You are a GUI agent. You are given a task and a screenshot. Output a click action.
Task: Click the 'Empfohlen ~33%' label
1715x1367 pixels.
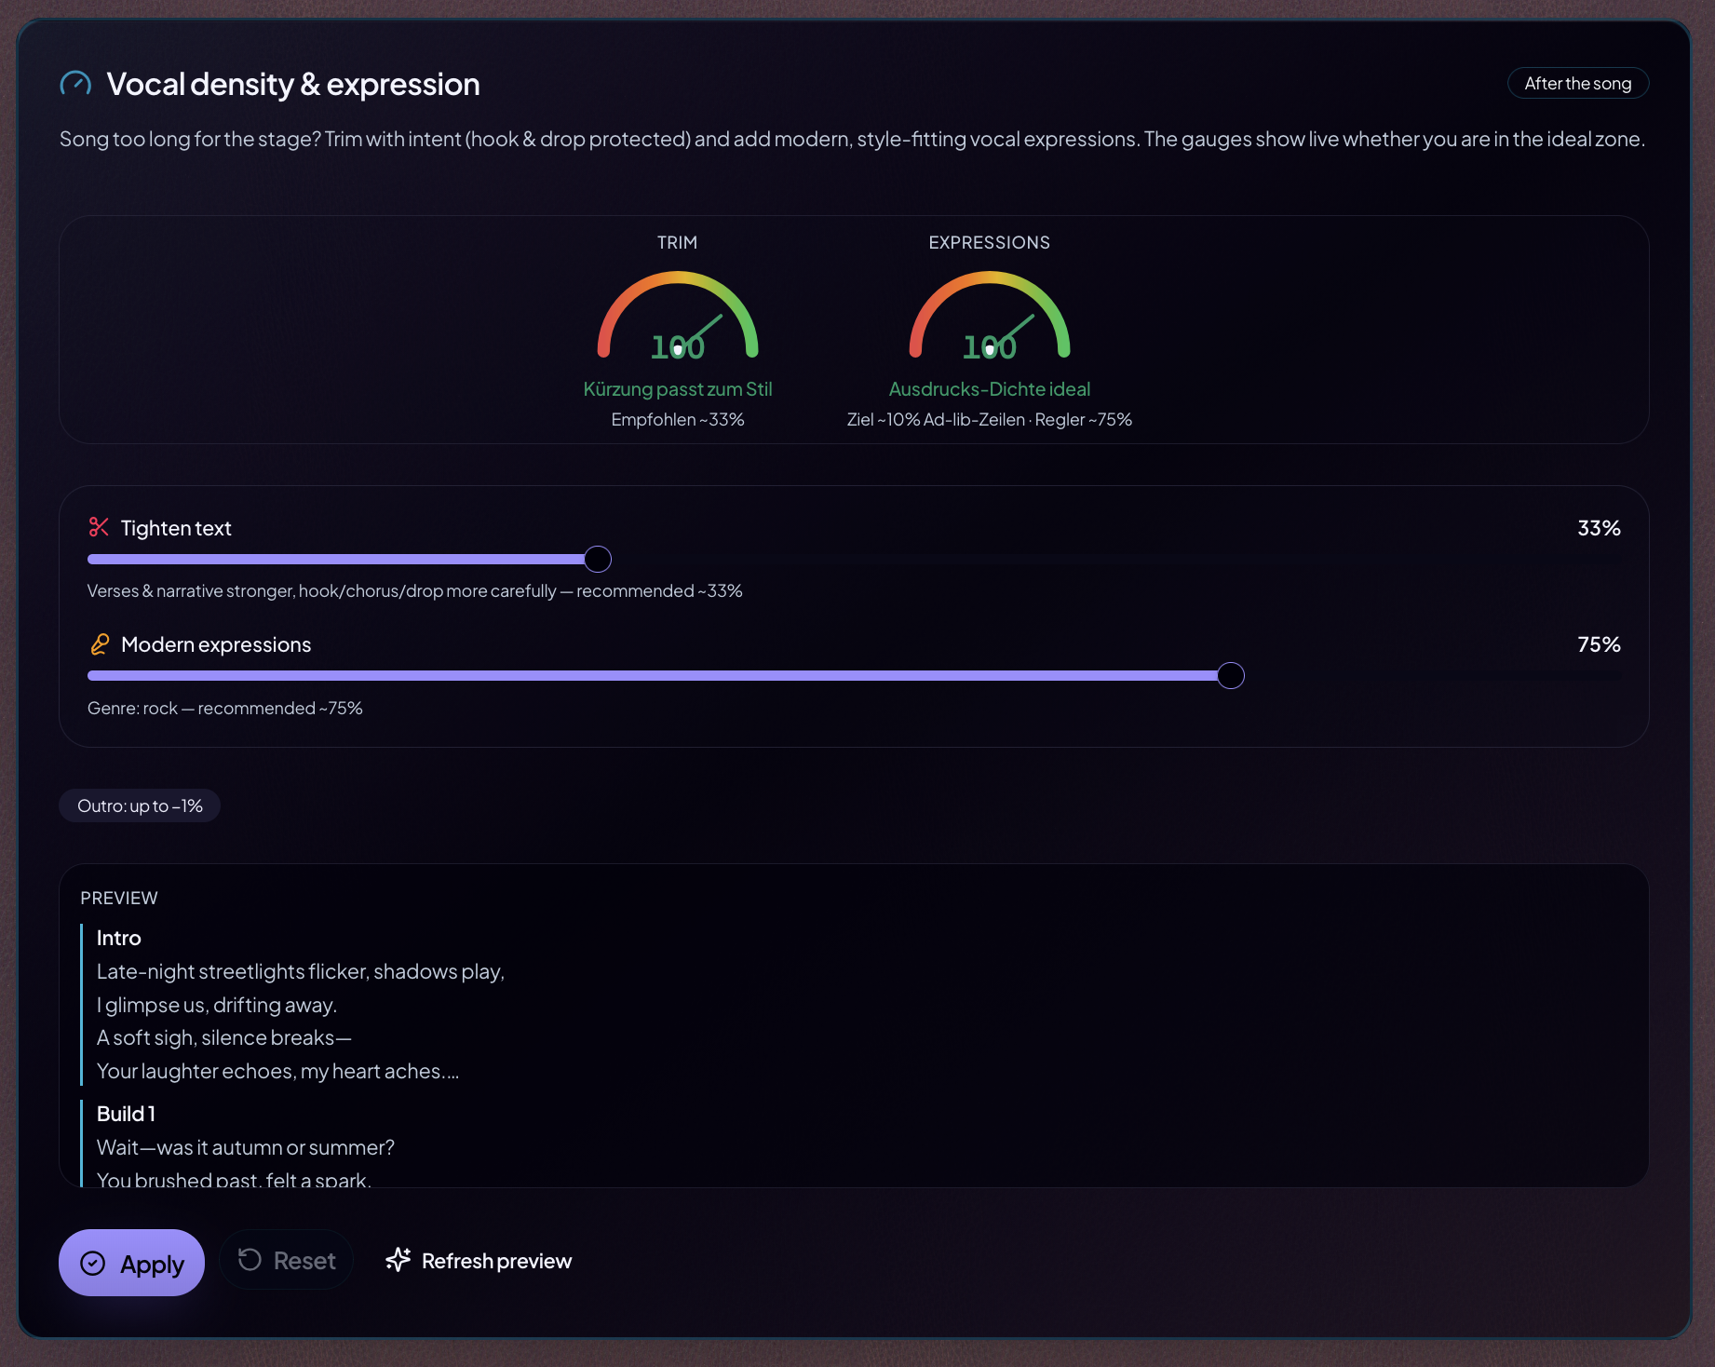[x=678, y=419]
